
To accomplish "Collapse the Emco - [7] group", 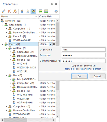I will coord(3,44).
